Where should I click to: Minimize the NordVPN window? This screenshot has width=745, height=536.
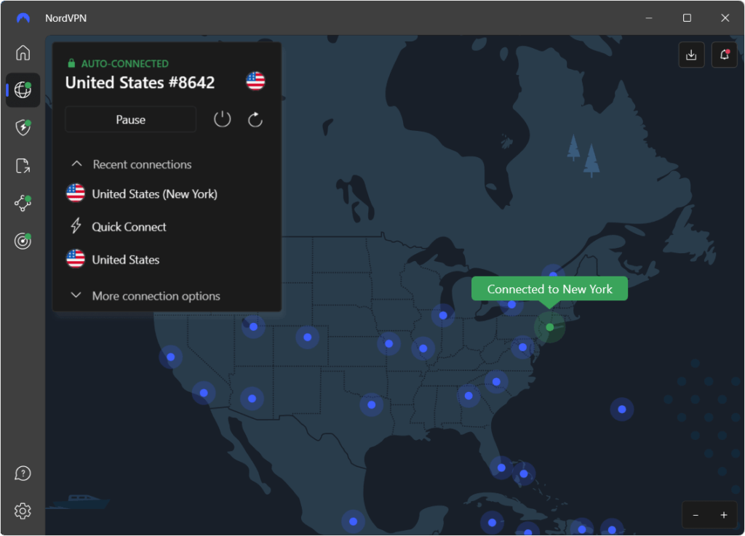(648, 18)
